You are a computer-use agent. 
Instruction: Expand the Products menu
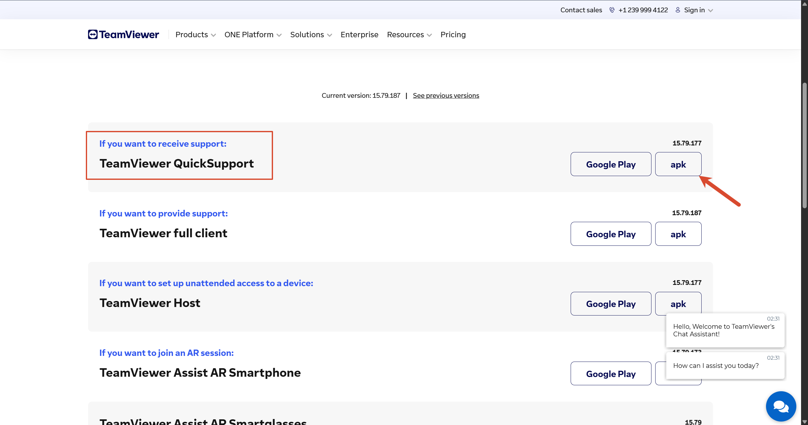195,34
